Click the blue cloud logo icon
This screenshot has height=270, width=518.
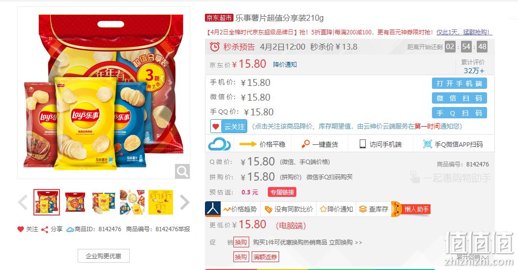(219, 144)
